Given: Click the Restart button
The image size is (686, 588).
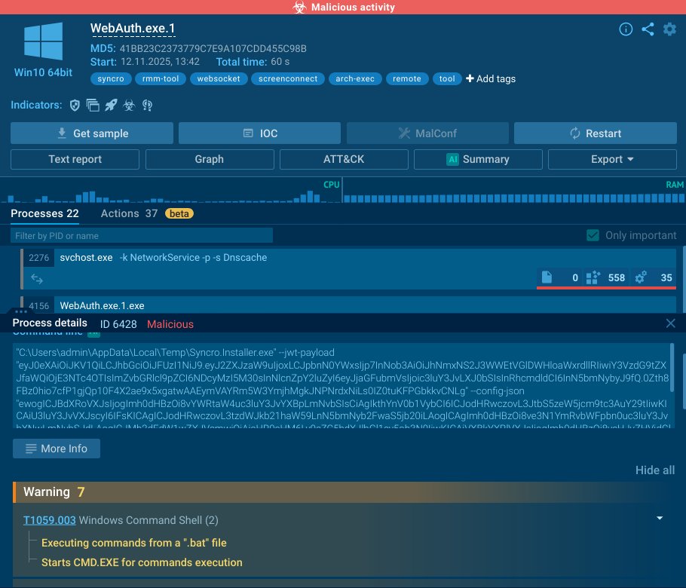Looking at the screenshot, I should click(595, 133).
